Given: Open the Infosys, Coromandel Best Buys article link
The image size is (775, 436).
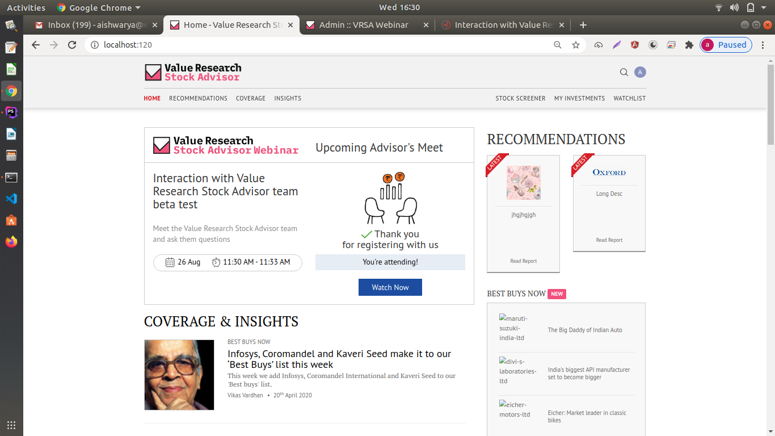Looking at the screenshot, I should (x=339, y=359).
